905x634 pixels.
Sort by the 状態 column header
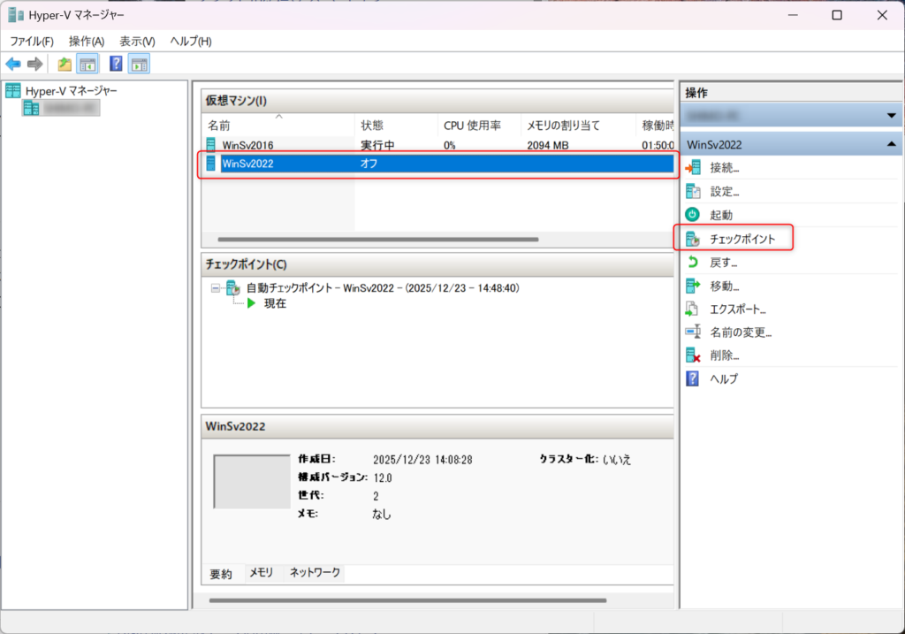[372, 126]
